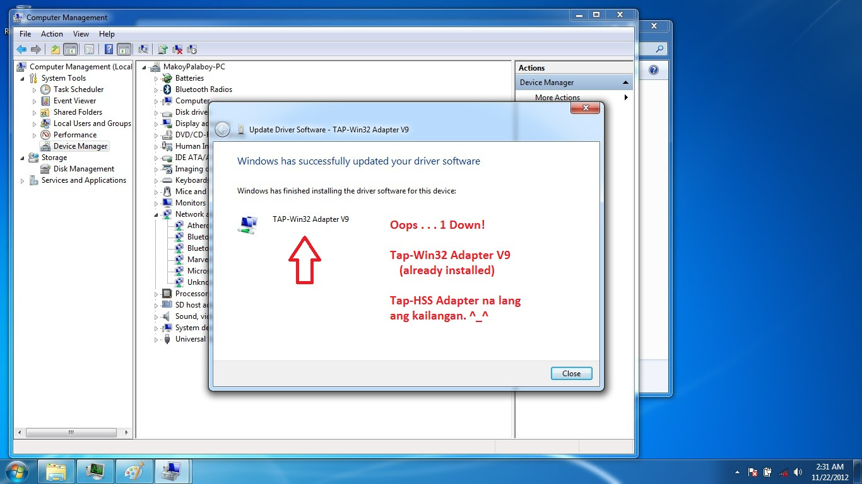Screen dimensions: 862x484
Task: Click Scan for hardware changes toolbar icon
Action: tap(143, 49)
